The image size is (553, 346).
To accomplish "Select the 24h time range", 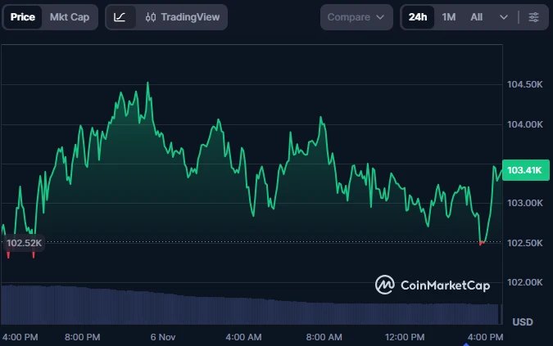I will point(418,17).
